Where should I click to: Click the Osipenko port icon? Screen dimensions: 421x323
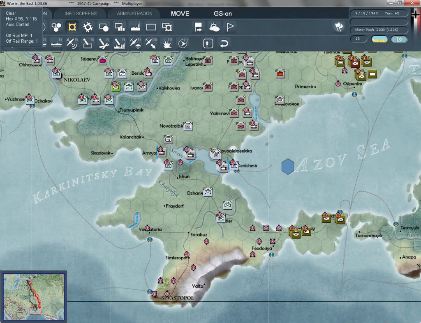click(x=354, y=94)
